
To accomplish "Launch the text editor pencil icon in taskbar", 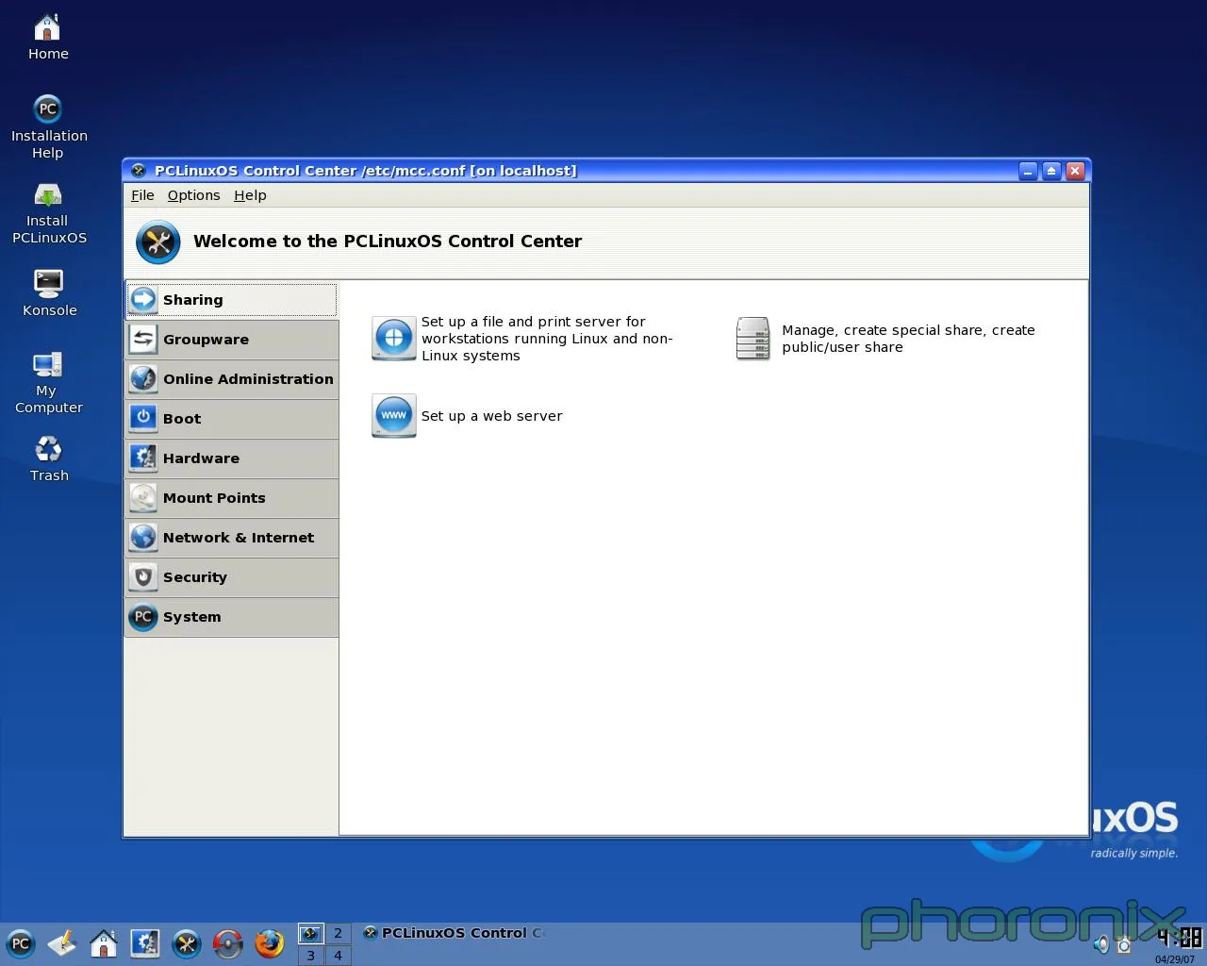I will (x=62, y=943).
